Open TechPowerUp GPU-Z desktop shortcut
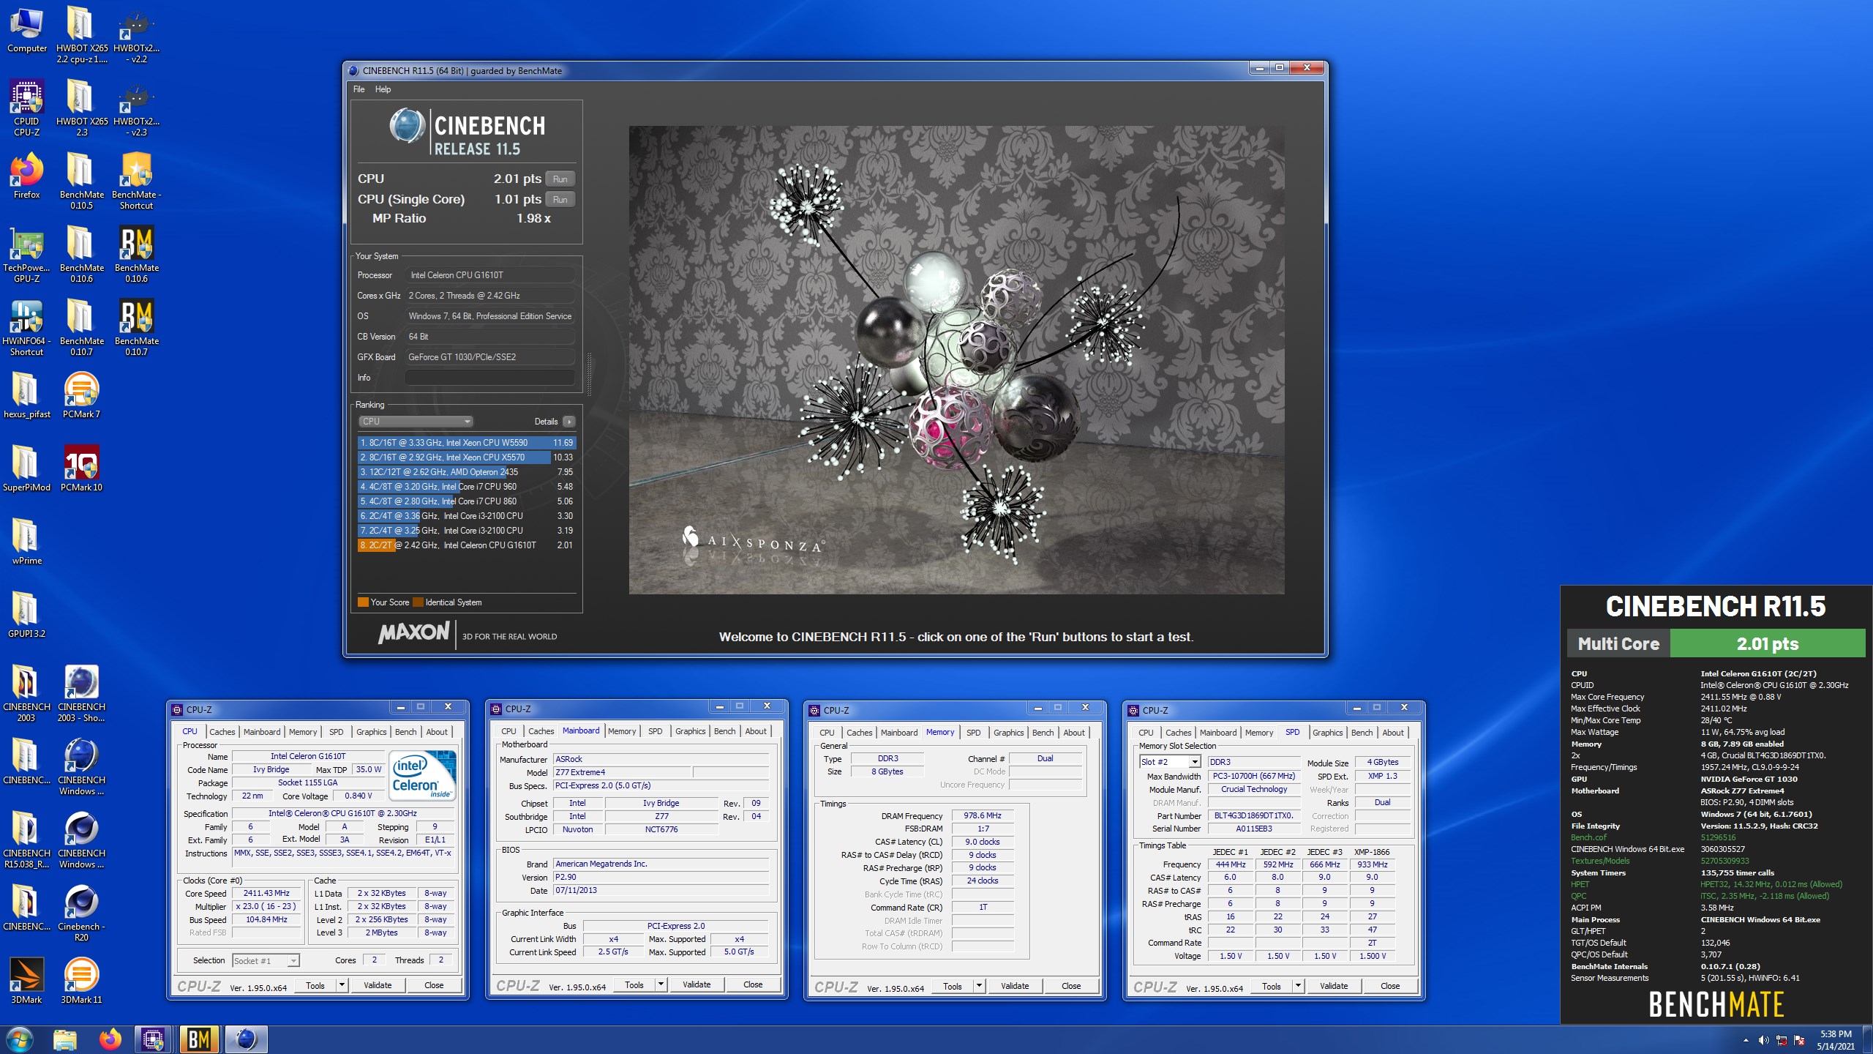Viewport: 1873px width, 1054px height. (x=26, y=255)
